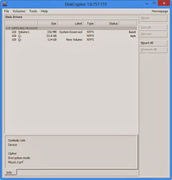This screenshot has width=172, height=180.
Task: Click the Type column header
Action: [x=89, y=23]
